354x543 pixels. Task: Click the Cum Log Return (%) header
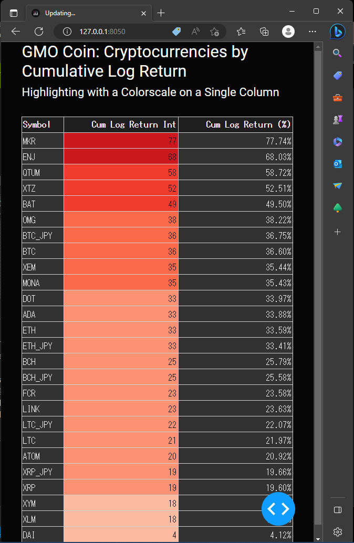point(235,124)
